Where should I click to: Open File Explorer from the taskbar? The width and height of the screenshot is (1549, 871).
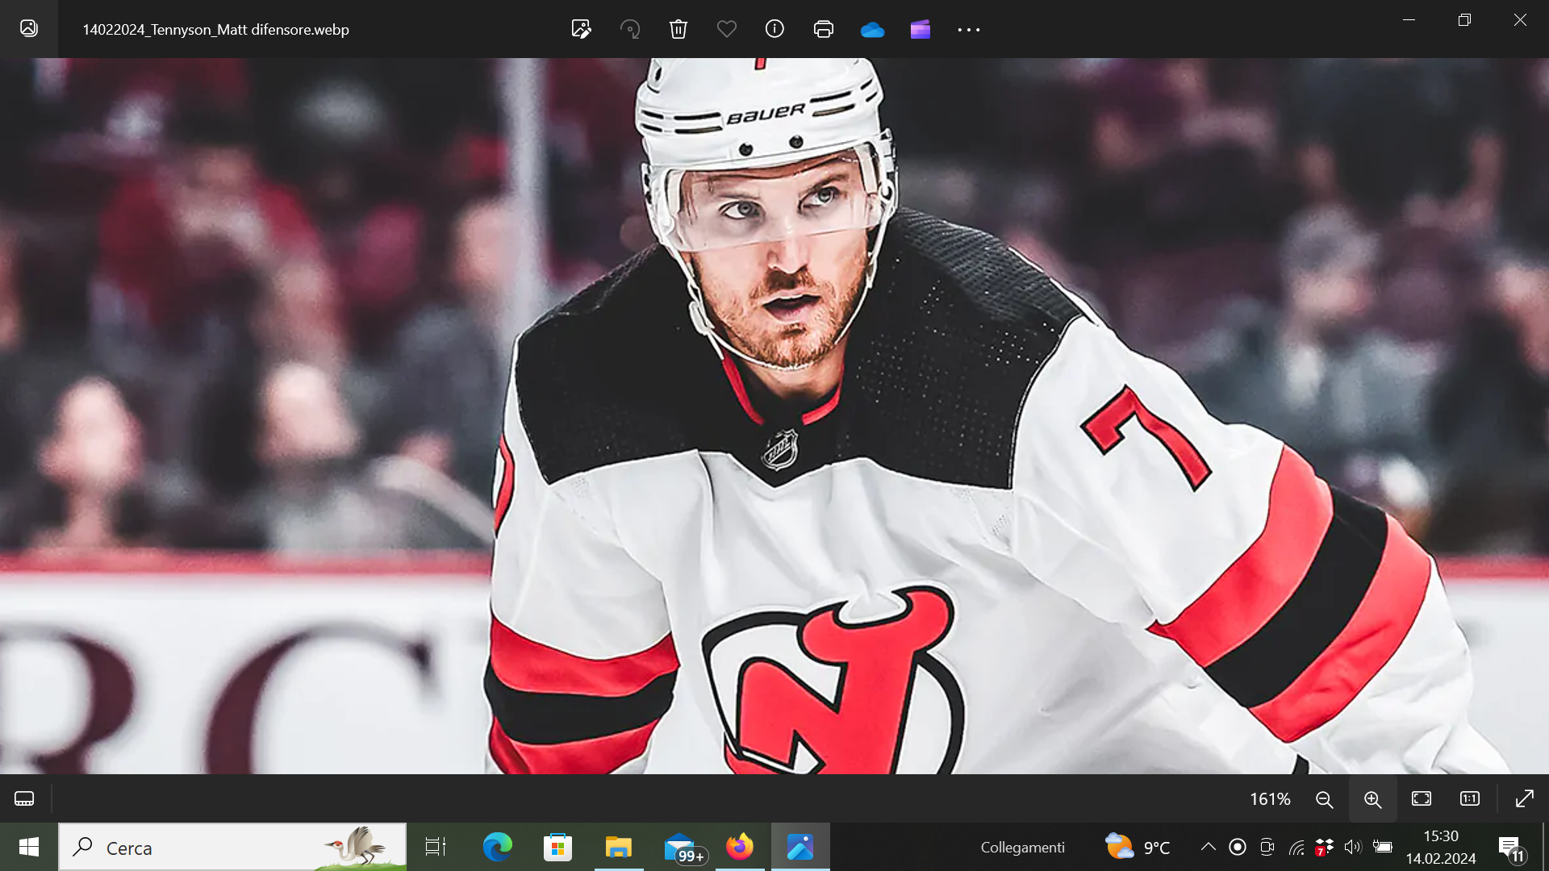619,847
